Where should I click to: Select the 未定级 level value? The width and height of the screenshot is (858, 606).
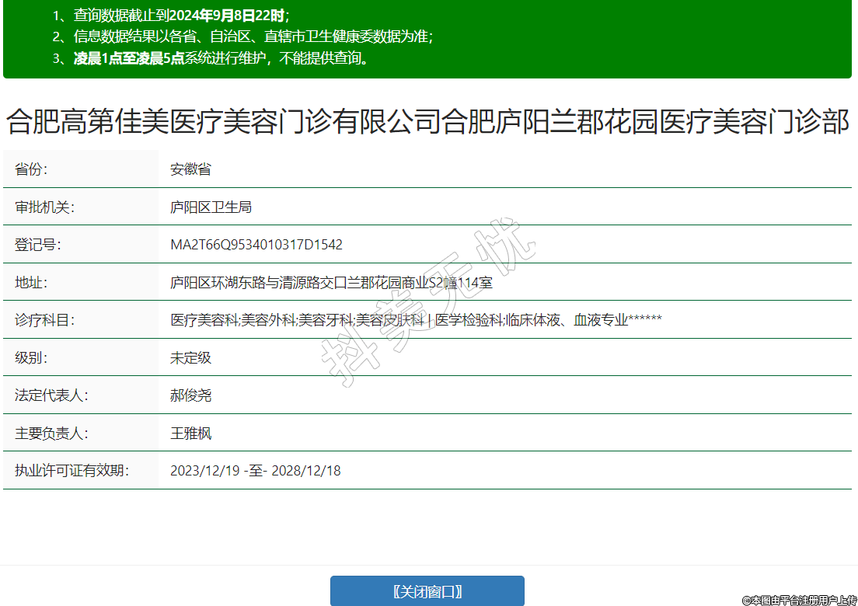190,358
